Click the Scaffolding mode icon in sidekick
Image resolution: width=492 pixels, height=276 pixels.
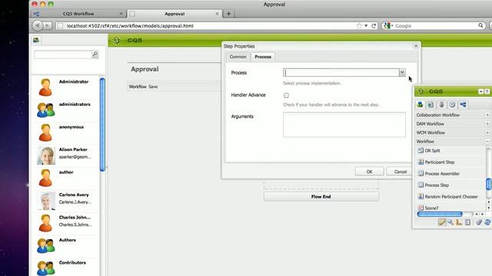point(467,222)
